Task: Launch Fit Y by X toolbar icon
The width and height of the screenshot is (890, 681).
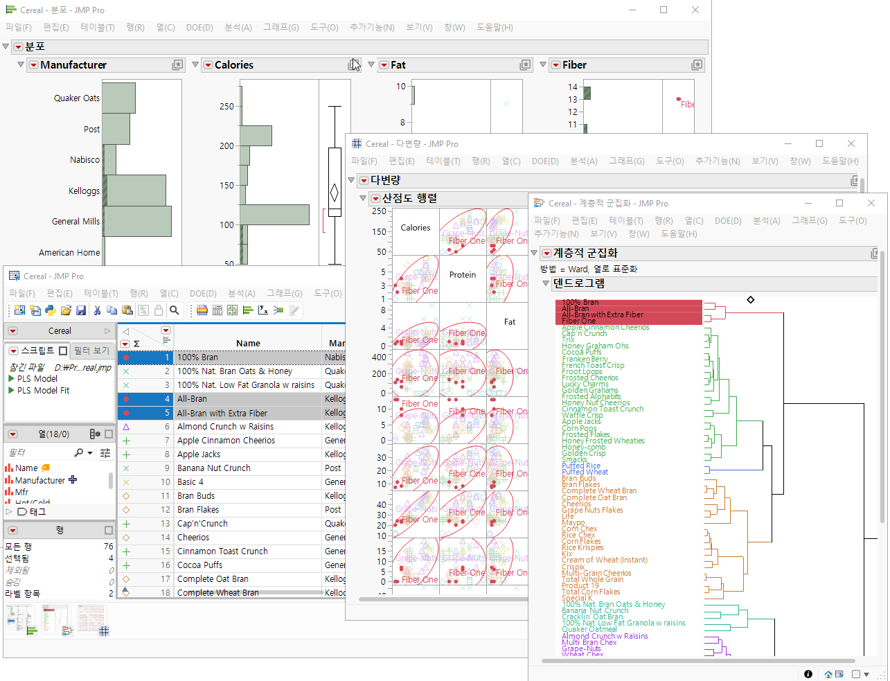Action: 263,310
